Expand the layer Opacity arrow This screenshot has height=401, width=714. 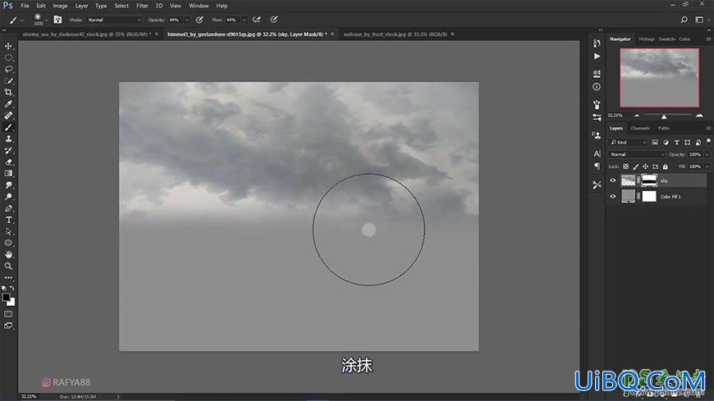pyautogui.click(x=707, y=154)
